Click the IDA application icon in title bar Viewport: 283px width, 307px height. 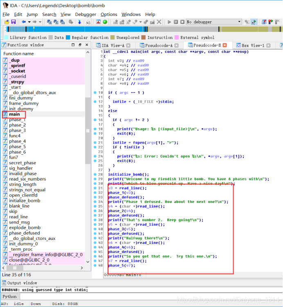click(x=5, y=5)
